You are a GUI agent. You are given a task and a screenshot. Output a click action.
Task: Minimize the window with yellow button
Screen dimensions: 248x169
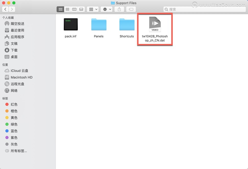click(x=9, y=3)
